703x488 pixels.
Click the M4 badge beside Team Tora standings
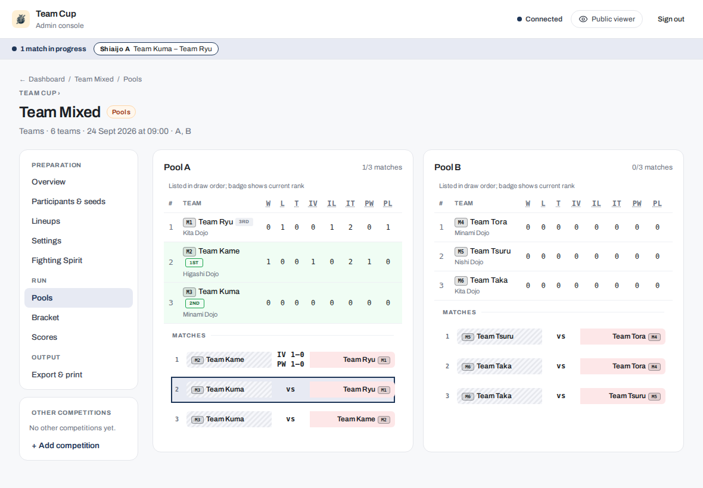coord(461,222)
